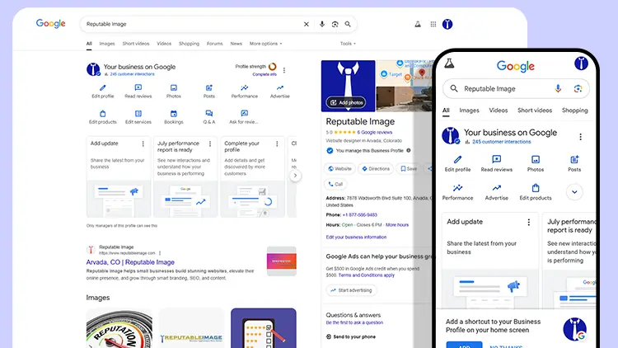Viewport: 618px width, 348px height.
Task: Open Photos in desktop business panel
Action: [x=173, y=92]
